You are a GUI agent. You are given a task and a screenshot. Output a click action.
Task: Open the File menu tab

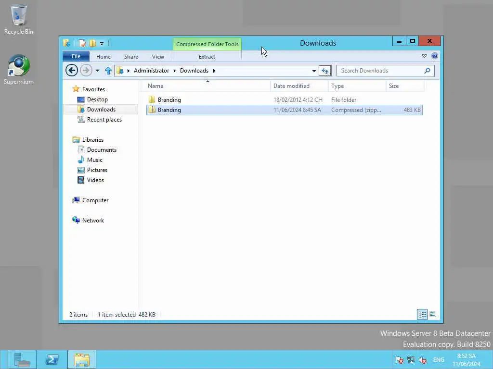pos(76,57)
